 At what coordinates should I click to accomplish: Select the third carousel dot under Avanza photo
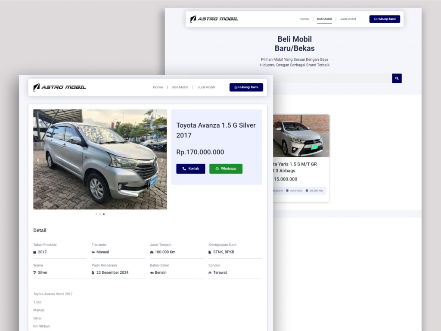(104, 214)
